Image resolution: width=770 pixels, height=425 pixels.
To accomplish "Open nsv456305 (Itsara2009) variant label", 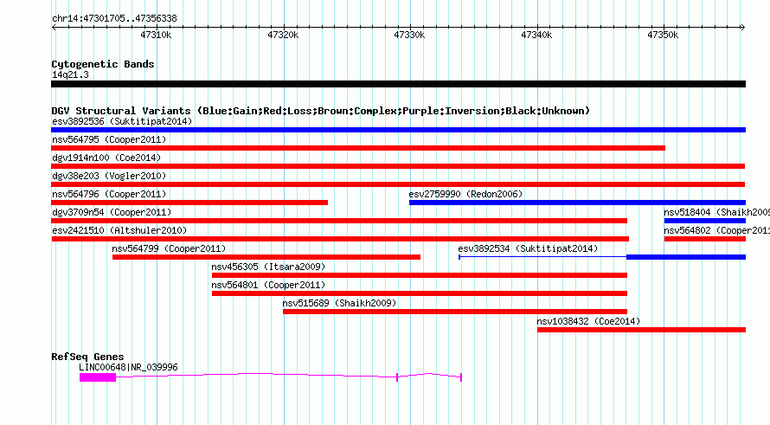I will tap(268, 267).
